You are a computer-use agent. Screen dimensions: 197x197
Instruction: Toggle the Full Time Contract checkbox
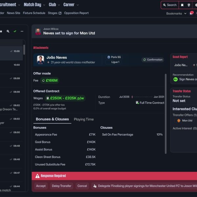(x=137, y=103)
